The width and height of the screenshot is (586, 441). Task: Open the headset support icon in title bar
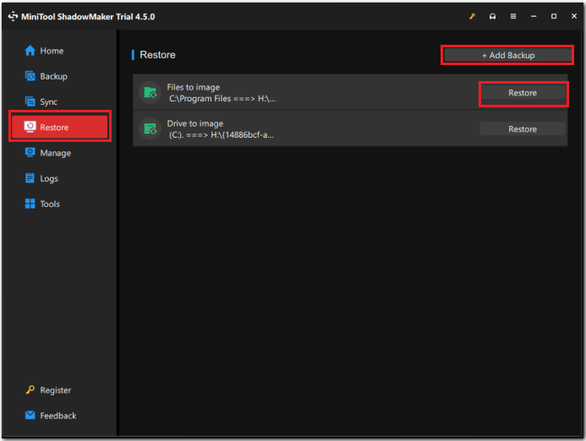[493, 16]
